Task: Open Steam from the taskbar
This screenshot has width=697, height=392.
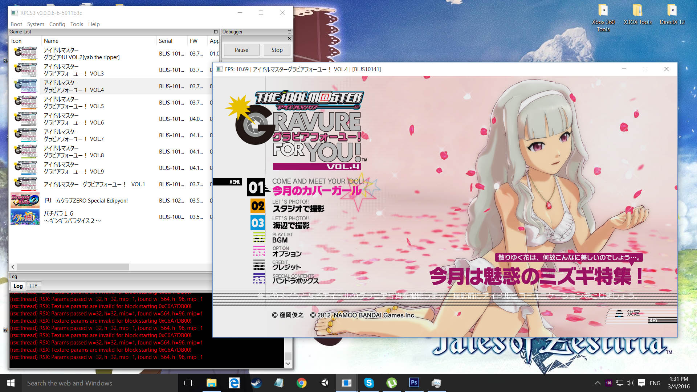Action: 256,383
